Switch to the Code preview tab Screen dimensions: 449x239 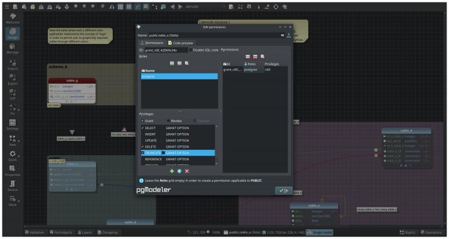click(181, 43)
